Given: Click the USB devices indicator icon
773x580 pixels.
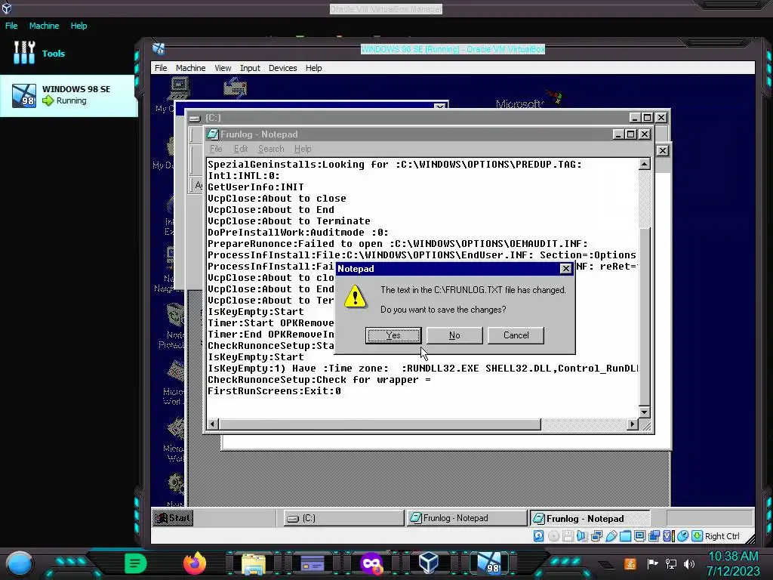Looking at the screenshot, I should pos(611,536).
